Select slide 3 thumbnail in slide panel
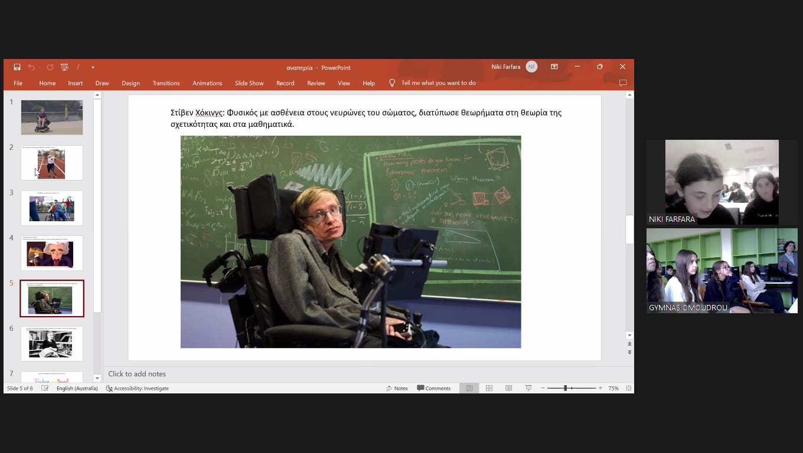This screenshot has height=453, width=803. [52, 208]
